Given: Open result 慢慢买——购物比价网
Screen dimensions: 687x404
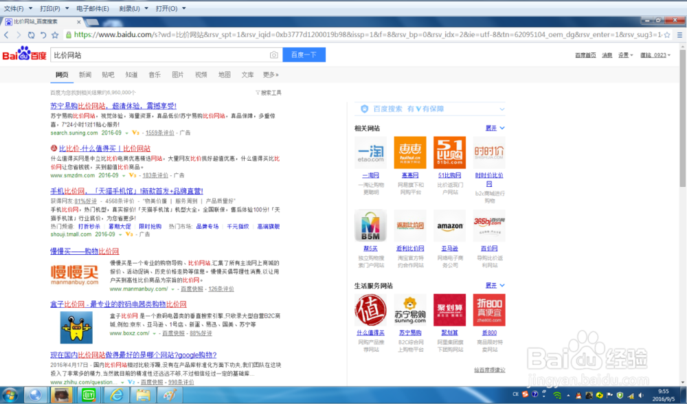Looking at the screenshot, I should point(85,251).
